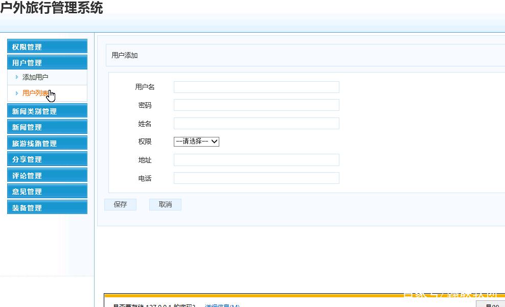The image size is (505, 307).
Task: Expand the 意见管理 menu section
Action: pyautogui.click(x=47, y=191)
